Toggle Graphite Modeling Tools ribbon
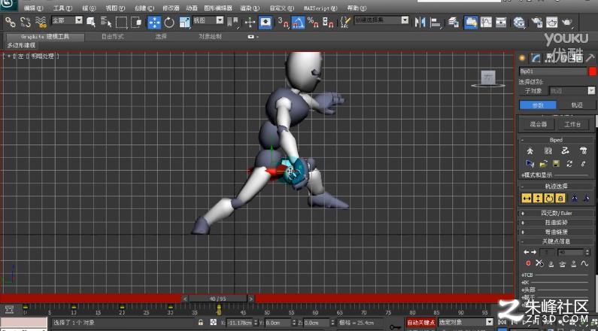Screen dimensions: 598x331 pos(471,22)
